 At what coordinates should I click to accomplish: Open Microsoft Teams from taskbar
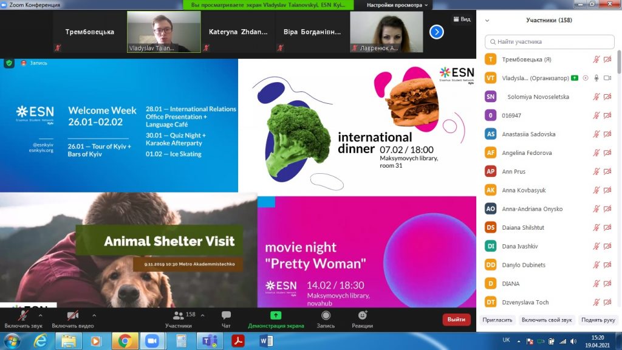click(x=210, y=341)
